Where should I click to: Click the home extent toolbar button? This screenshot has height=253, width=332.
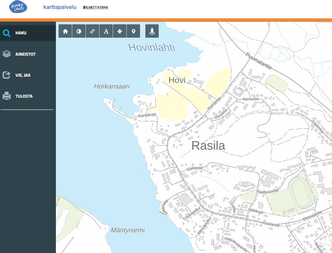point(65,31)
